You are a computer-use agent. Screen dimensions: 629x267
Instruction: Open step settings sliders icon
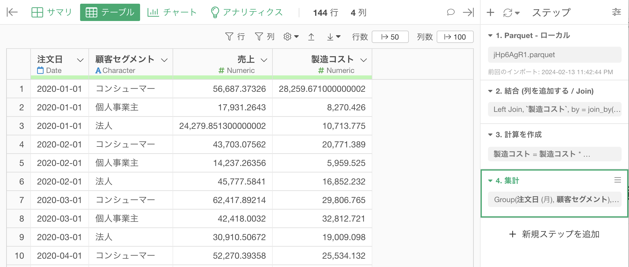point(616,12)
